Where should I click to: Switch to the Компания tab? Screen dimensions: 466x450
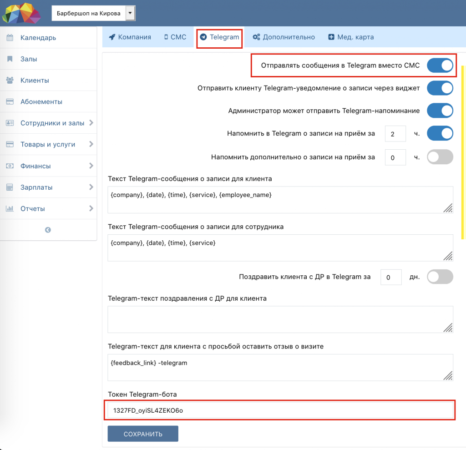point(130,37)
